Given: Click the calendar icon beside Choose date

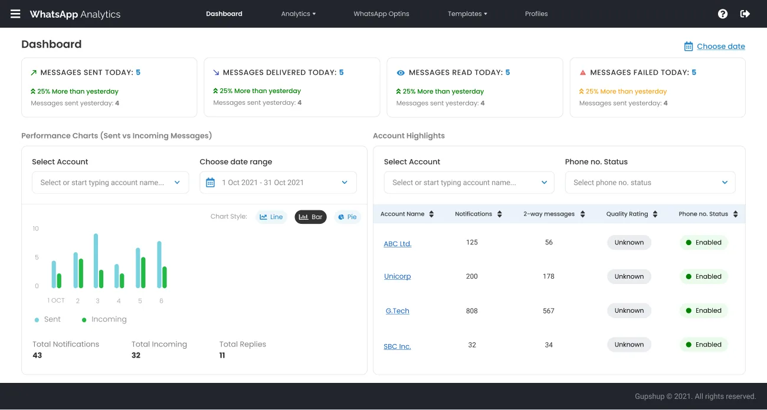Looking at the screenshot, I should 688,47.
